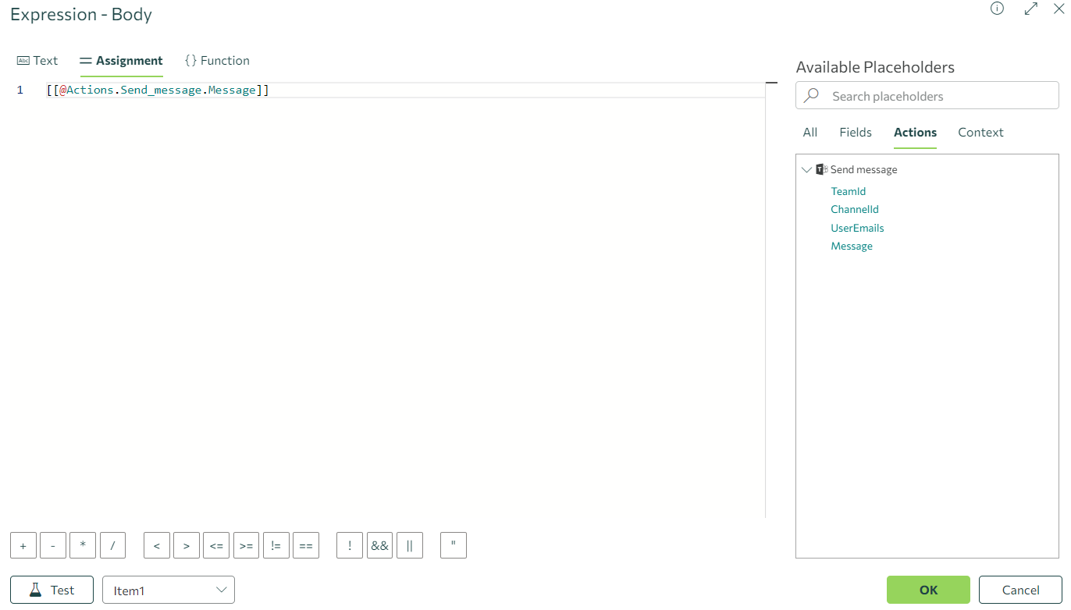The image size is (1071, 610).
Task: Select the Assignment tab
Action: tap(121, 61)
